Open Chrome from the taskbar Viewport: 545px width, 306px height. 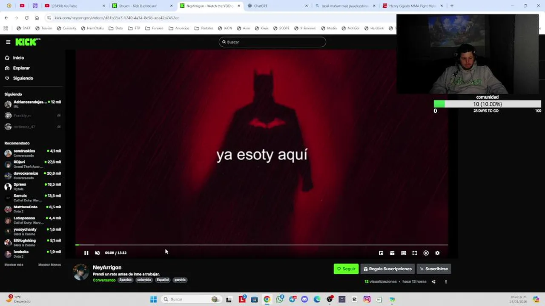[x=267, y=299]
